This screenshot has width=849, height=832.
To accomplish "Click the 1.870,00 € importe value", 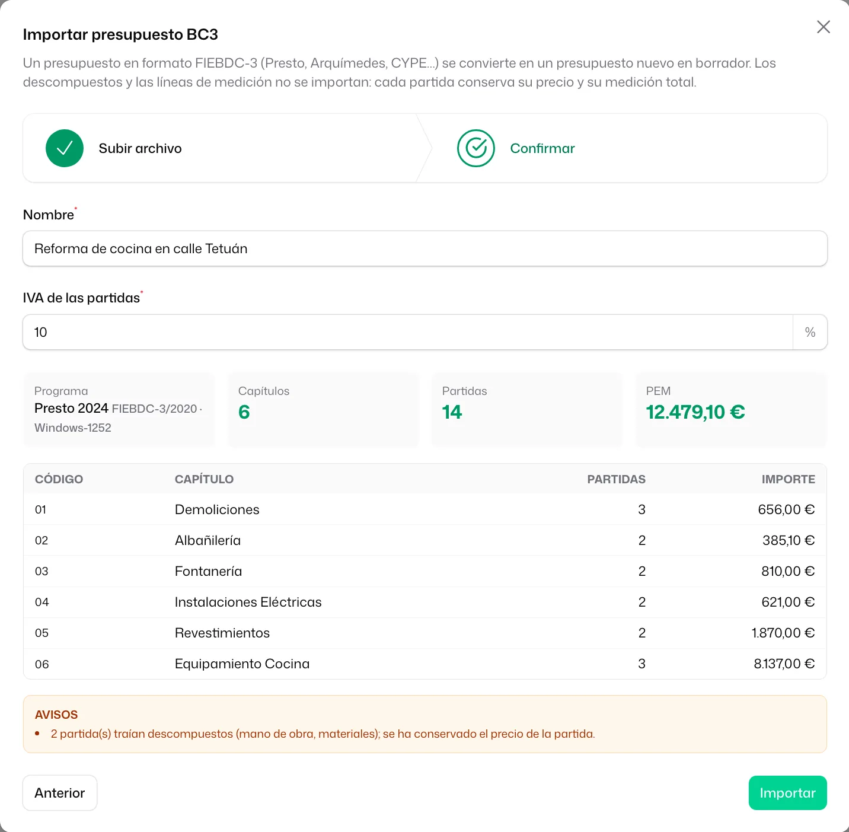I will (783, 633).
